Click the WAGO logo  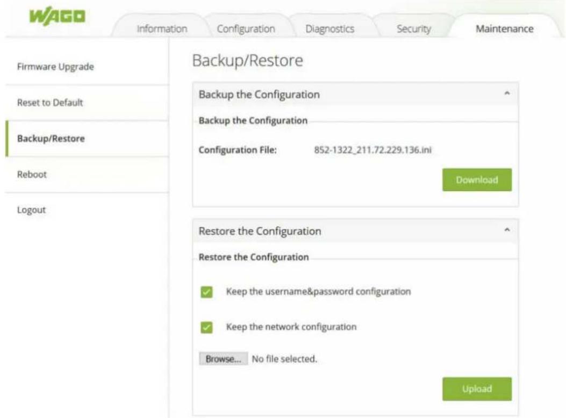[58, 17]
